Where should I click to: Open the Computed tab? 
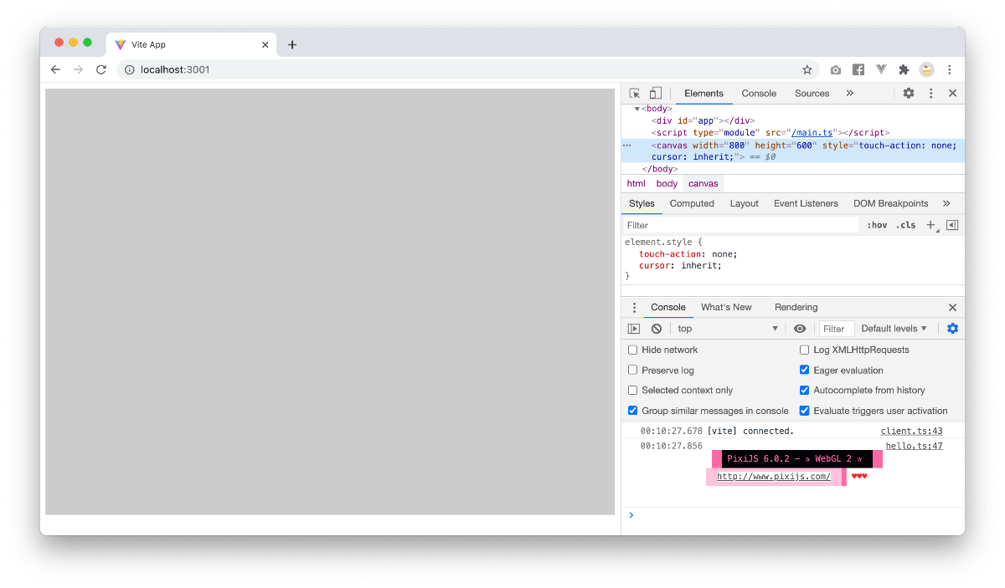coord(692,203)
